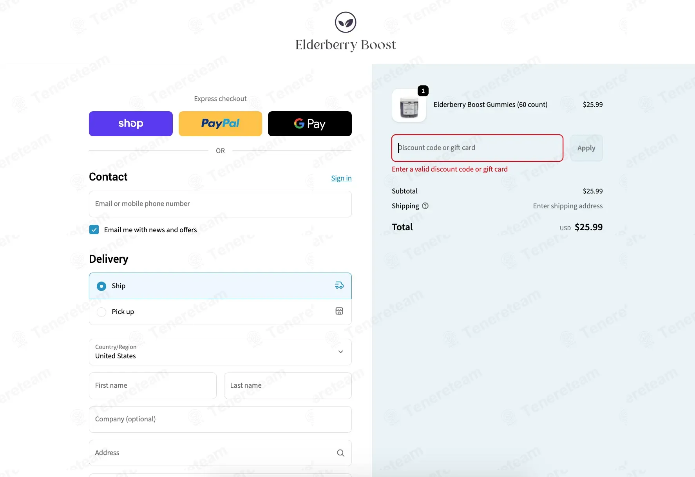The image size is (695, 477).
Task: Click the delivery truck icon in Ship row
Action: [x=339, y=285]
